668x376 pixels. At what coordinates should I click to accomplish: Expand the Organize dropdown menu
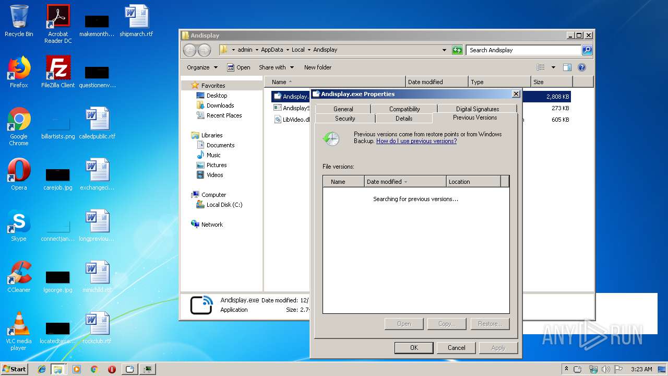click(x=201, y=67)
